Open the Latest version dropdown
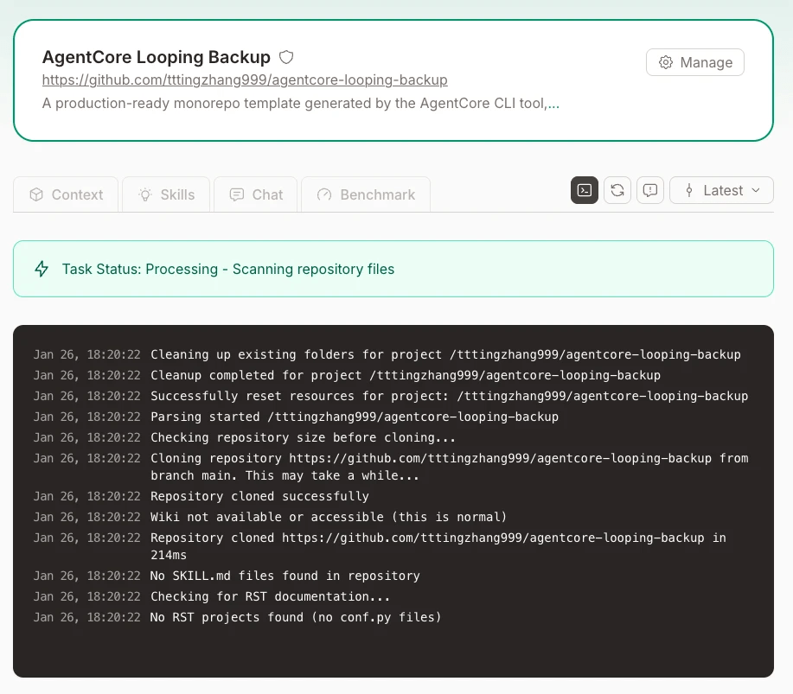The image size is (793, 694). point(721,190)
